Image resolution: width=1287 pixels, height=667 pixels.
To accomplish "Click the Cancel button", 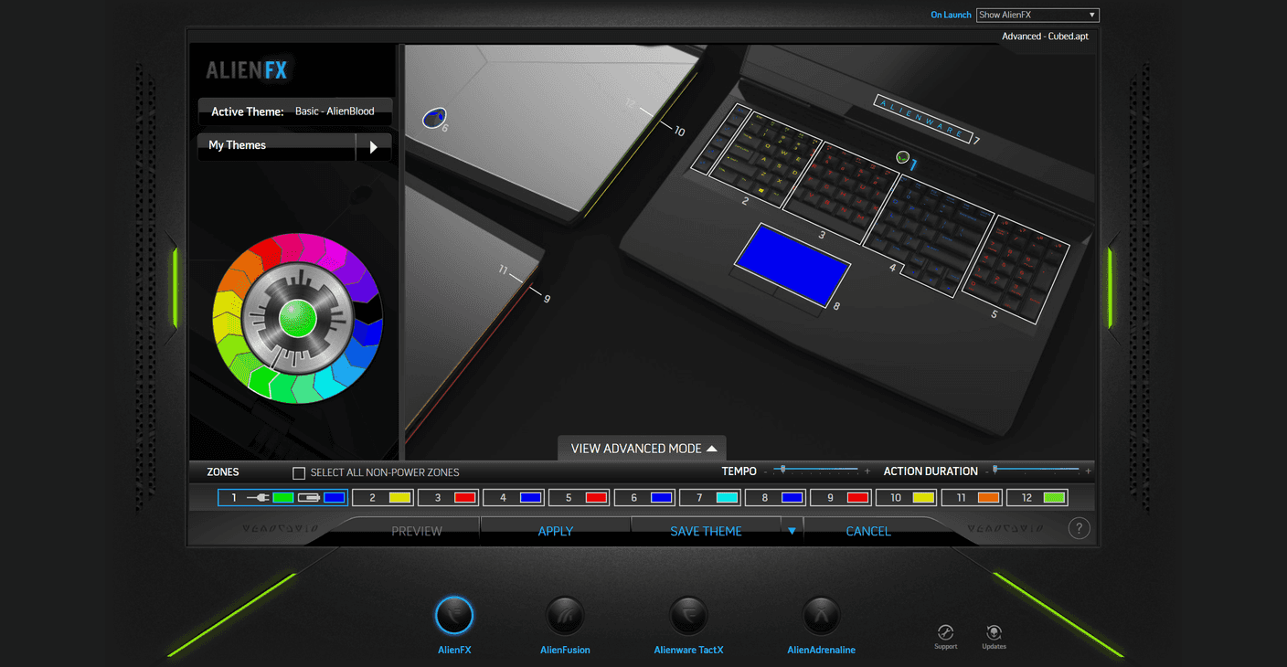I will coord(868,531).
